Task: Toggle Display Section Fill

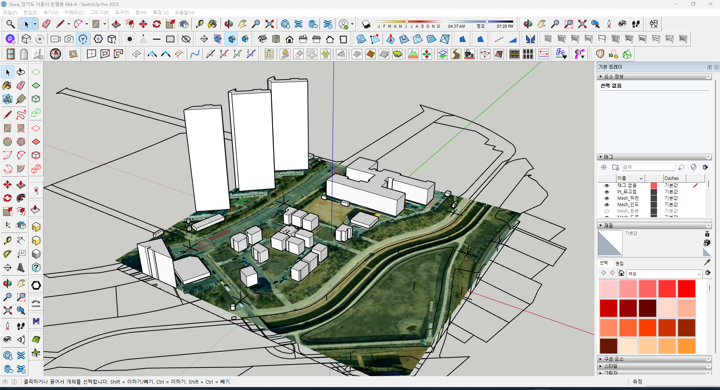Action: [x=245, y=39]
